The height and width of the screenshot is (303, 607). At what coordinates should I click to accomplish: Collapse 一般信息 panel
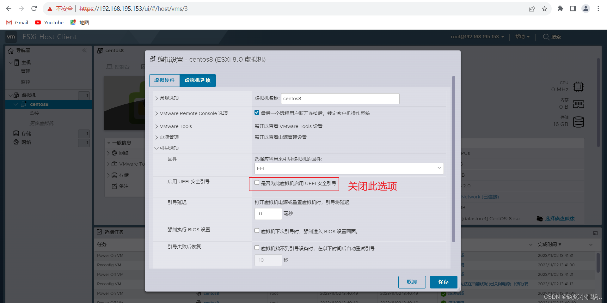(109, 143)
